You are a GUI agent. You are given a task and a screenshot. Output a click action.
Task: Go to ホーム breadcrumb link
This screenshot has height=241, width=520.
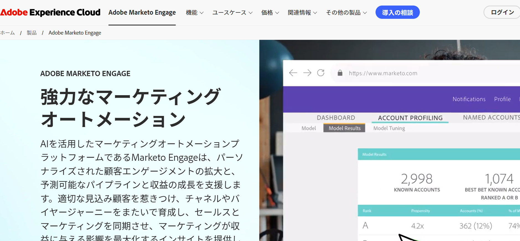click(x=7, y=33)
